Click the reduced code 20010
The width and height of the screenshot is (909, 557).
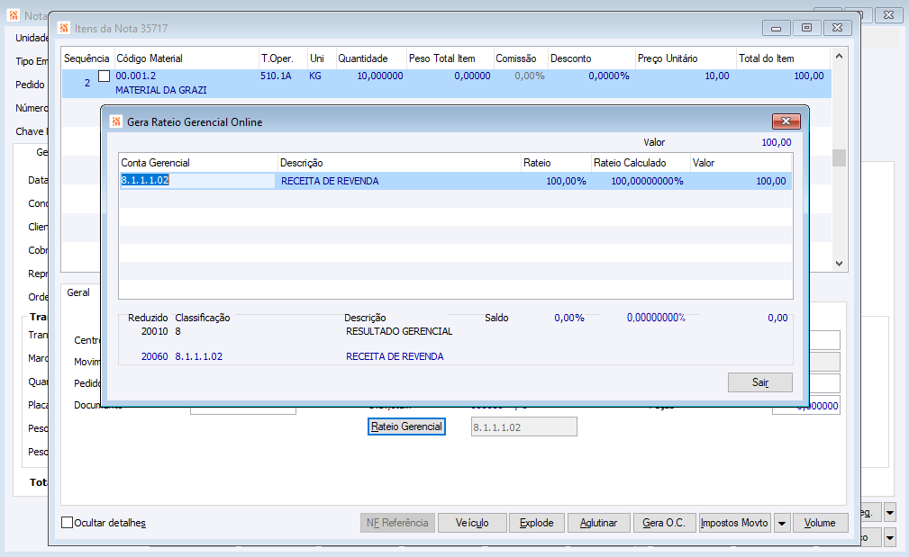click(x=154, y=331)
